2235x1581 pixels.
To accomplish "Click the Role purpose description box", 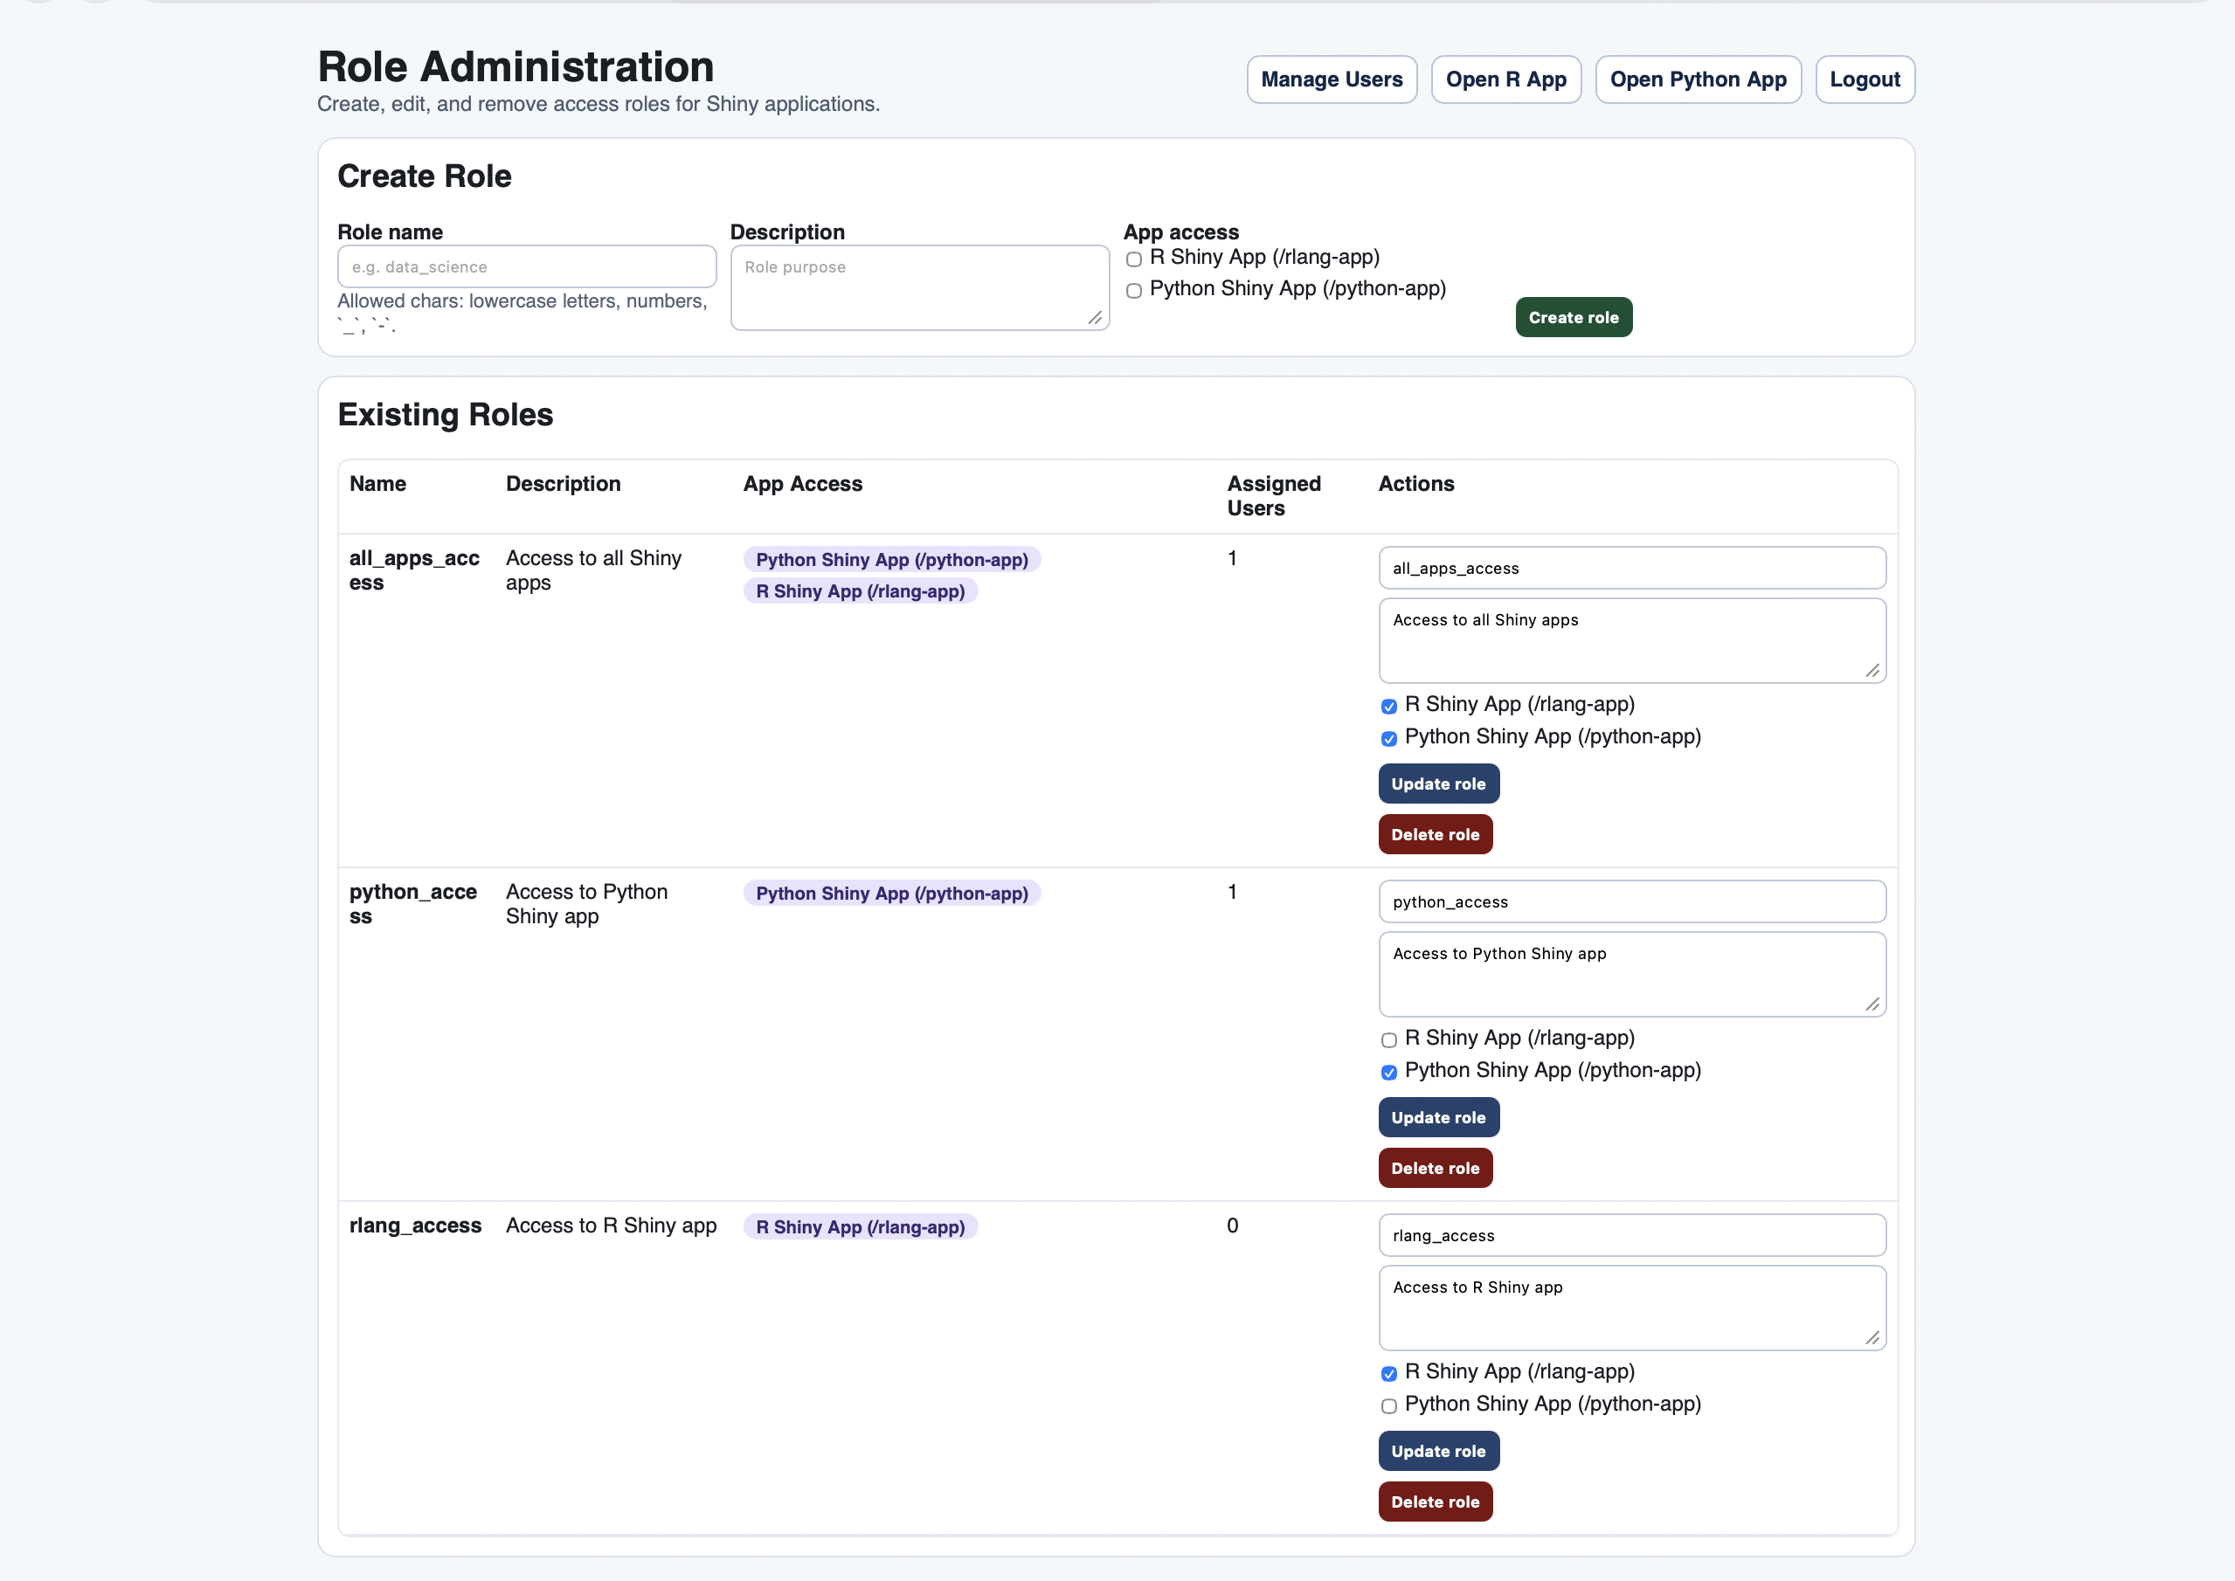I will [x=918, y=286].
